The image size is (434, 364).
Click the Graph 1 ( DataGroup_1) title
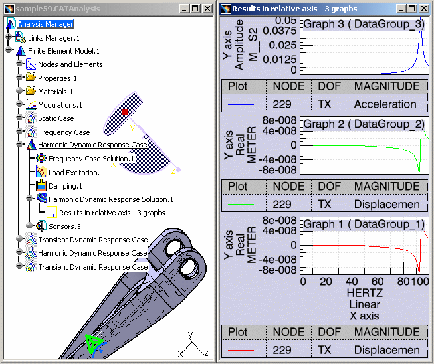(x=364, y=223)
